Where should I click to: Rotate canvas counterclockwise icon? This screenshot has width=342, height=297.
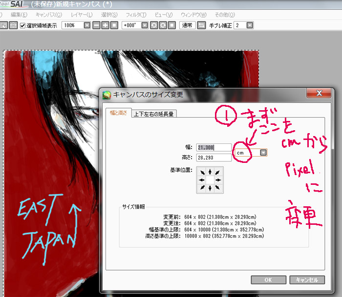coord(154,25)
